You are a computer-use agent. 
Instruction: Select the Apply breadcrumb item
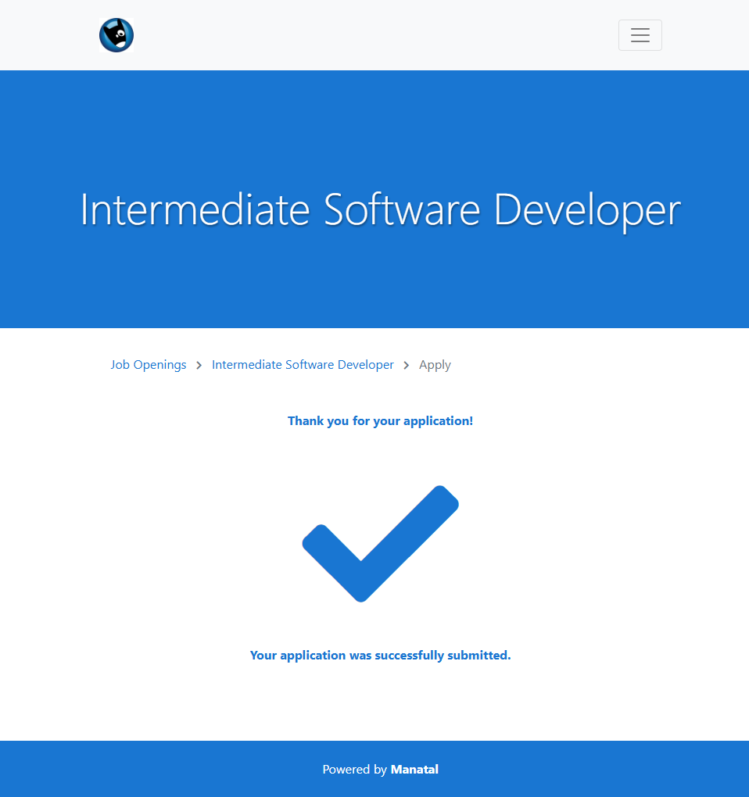coord(435,365)
